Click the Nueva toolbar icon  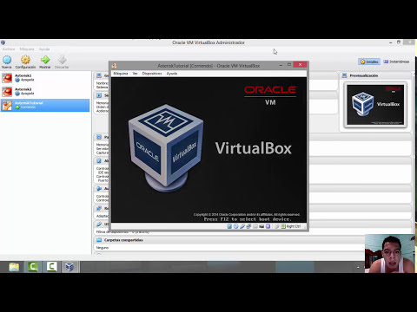7,61
